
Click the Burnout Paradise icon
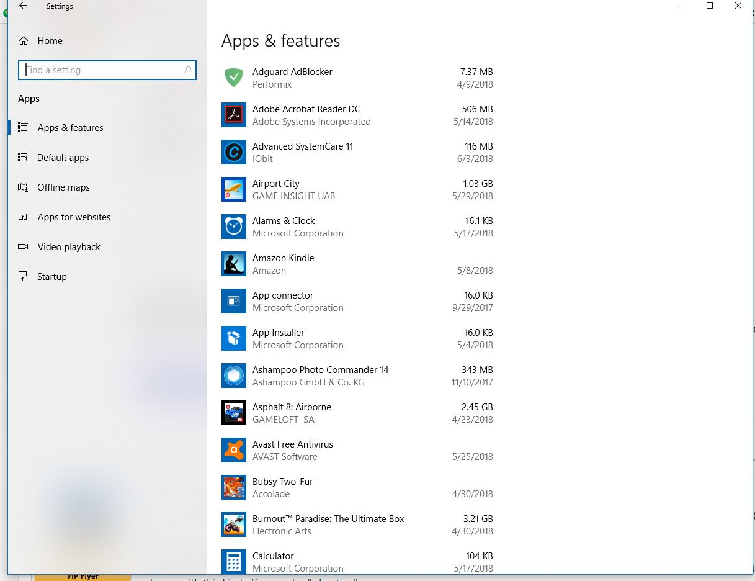point(234,525)
